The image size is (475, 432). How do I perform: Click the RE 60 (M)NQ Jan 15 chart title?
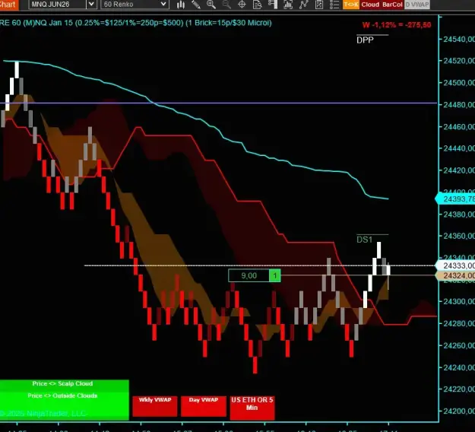point(136,23)
